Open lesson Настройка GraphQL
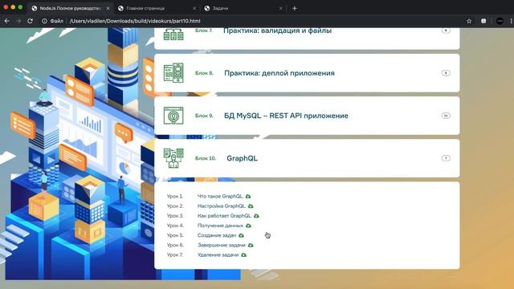Image resolution: width=514 pixels, height=289 pixels. pos(222,206)
